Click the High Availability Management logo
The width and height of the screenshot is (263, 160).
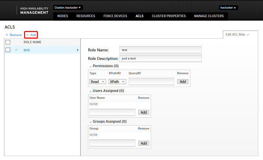(x=34, y=10)
